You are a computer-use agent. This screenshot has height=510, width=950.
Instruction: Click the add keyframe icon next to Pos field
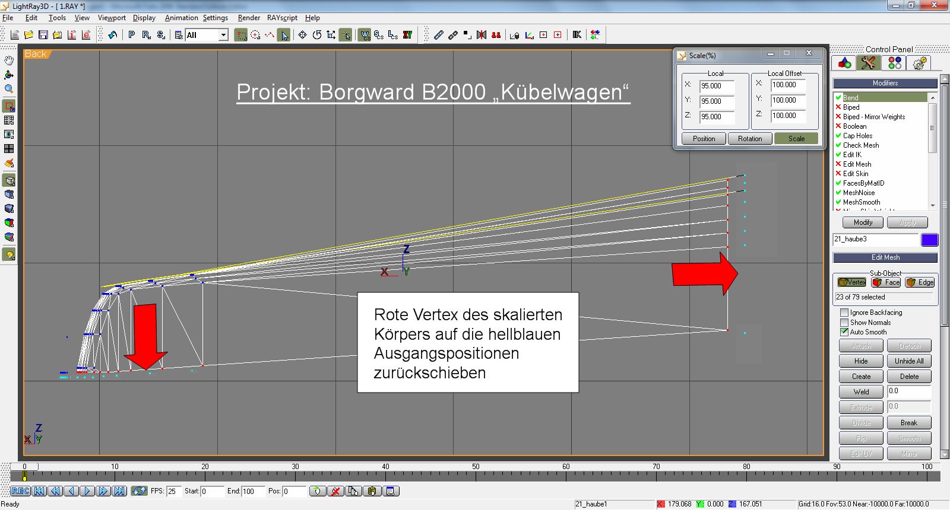(318, 491)
